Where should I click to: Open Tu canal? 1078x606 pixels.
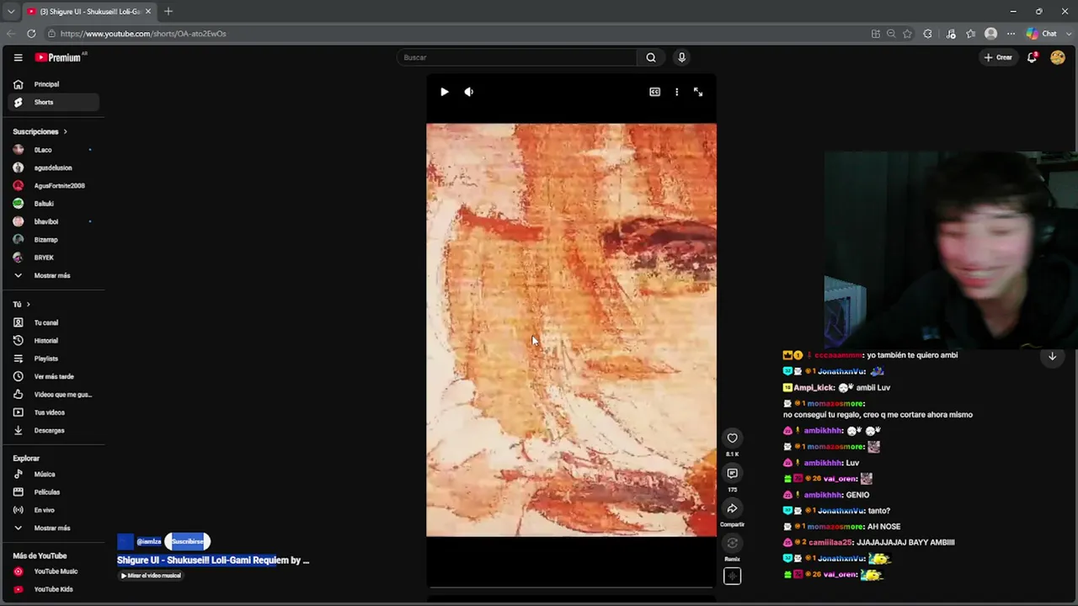pos(54,322)
